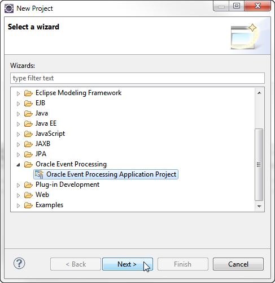Select the JPA tree item

coord(41,154)
